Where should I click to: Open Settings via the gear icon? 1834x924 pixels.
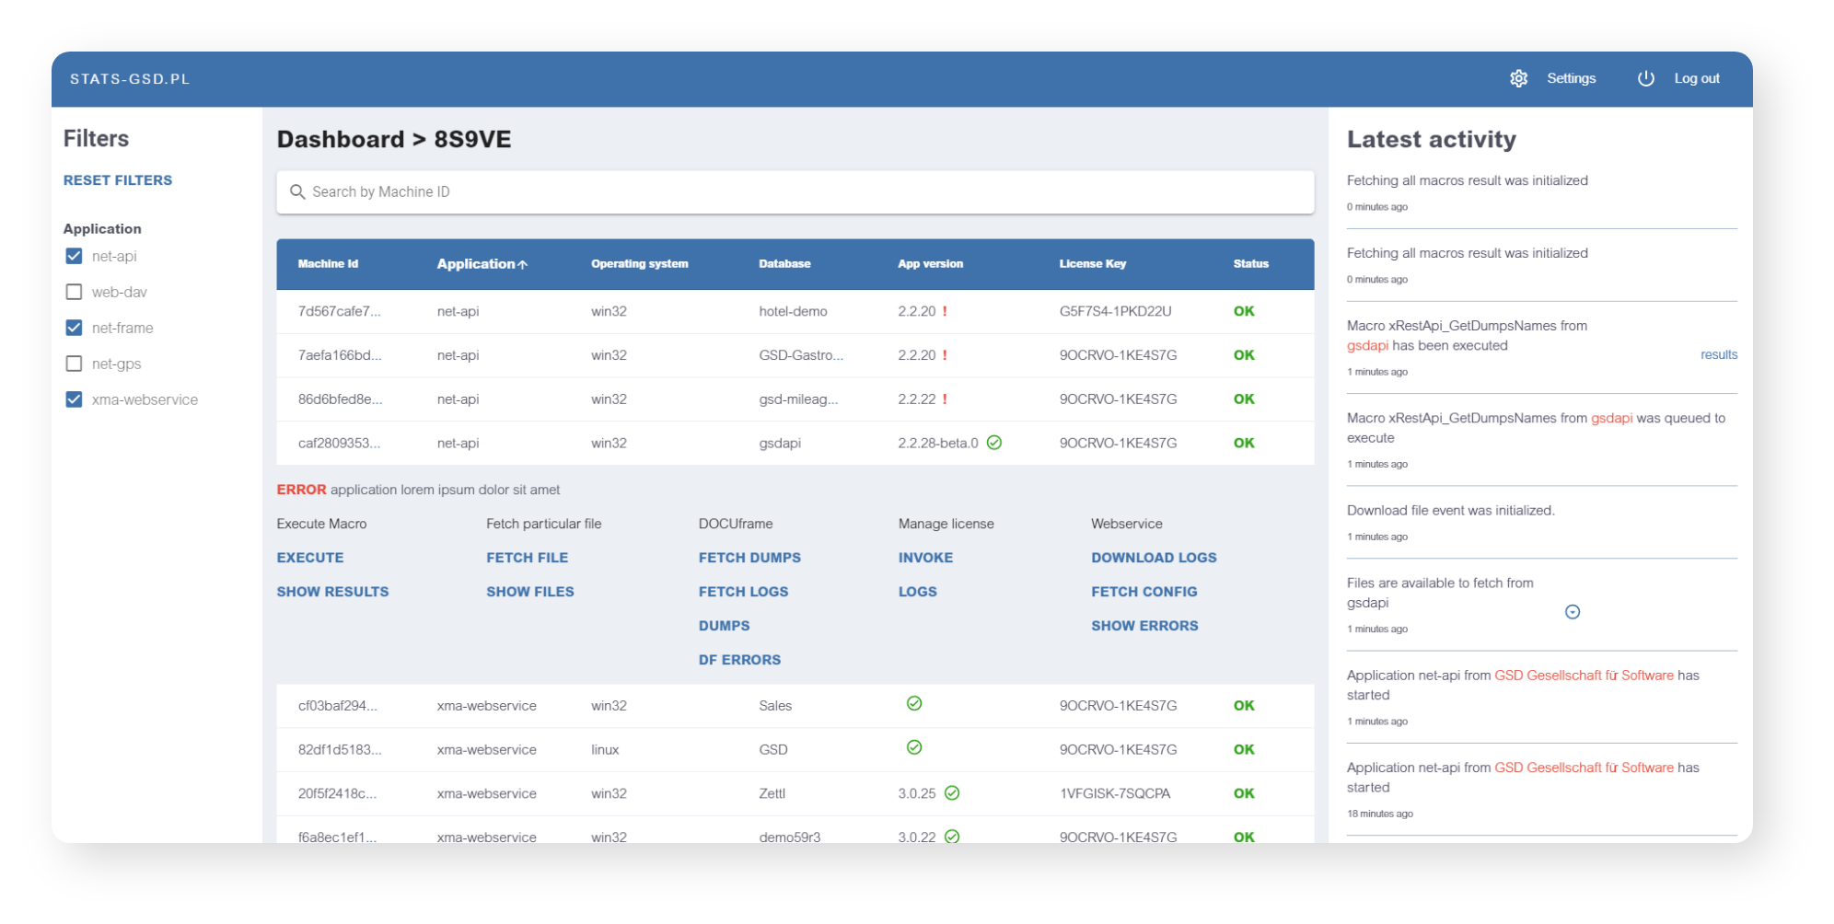coord(1518,79)
